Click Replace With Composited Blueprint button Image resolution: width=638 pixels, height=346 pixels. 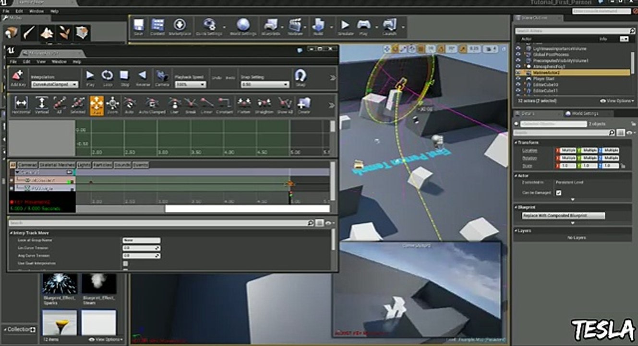(x=564, y=216)
